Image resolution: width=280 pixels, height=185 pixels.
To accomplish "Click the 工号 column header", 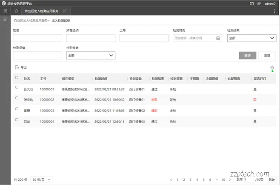I will click(43, 78).
